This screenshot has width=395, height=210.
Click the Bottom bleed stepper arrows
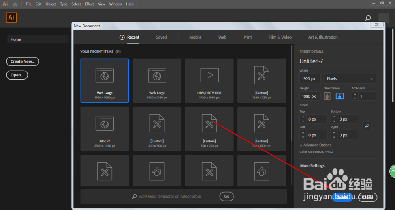pos(334,119)
